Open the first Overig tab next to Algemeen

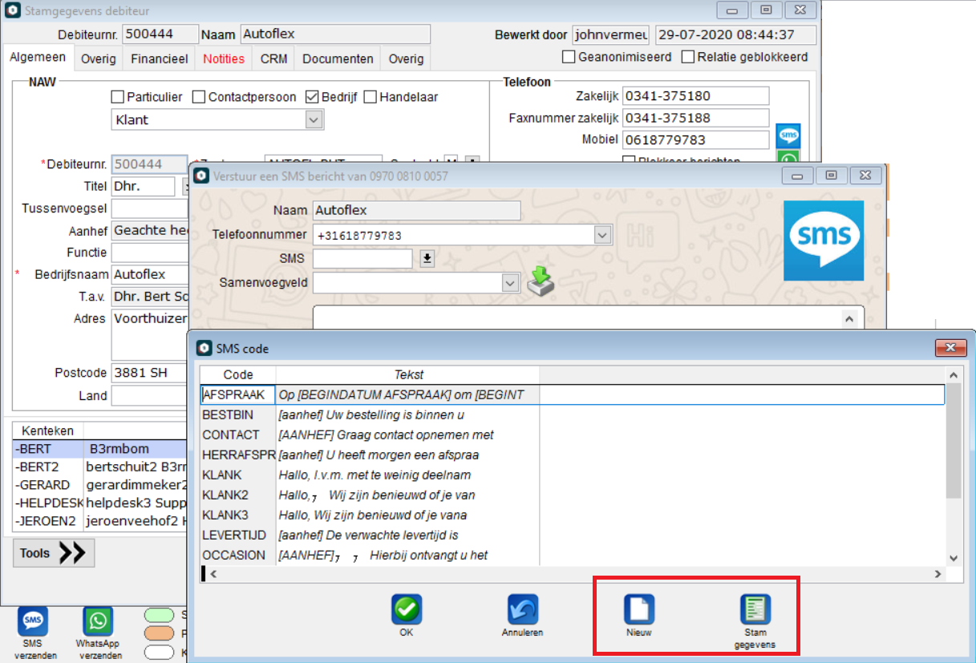99,59
